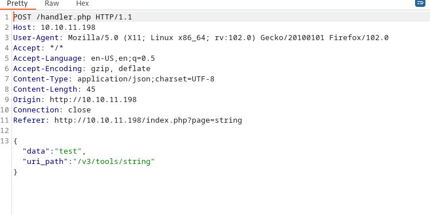Click the Origin header URL

click(93, 100)
